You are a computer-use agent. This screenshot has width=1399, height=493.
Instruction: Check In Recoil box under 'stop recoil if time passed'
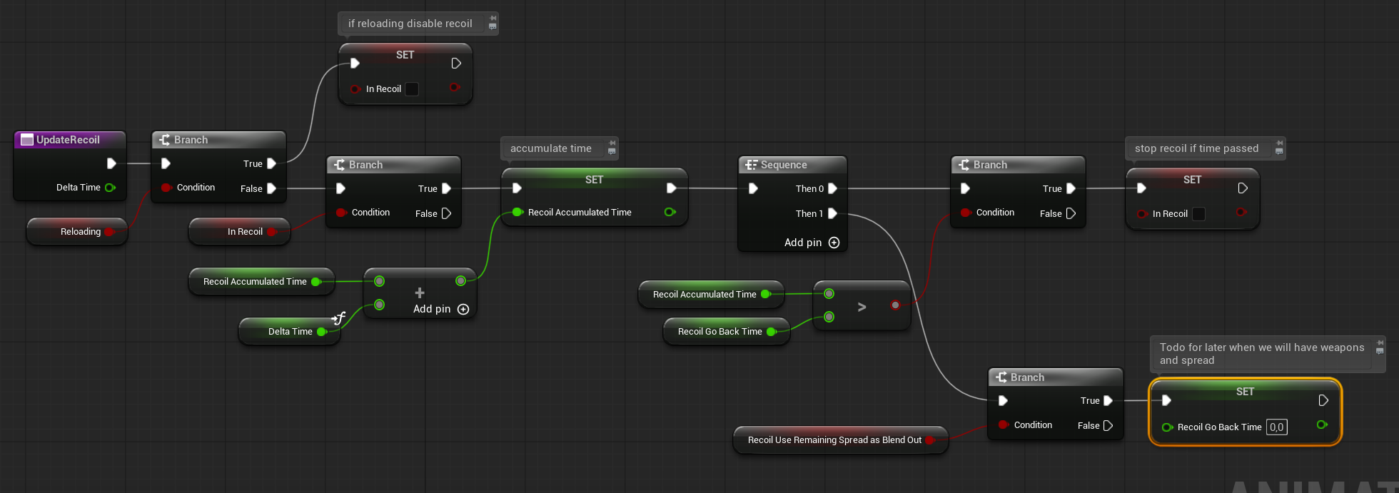click(x=1198, y=214)
